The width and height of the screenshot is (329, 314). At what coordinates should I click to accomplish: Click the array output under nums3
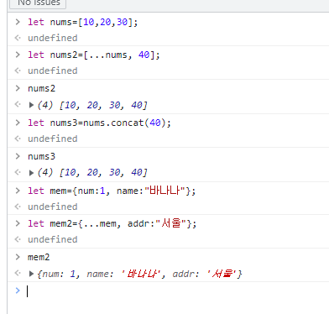coord(92,173)
